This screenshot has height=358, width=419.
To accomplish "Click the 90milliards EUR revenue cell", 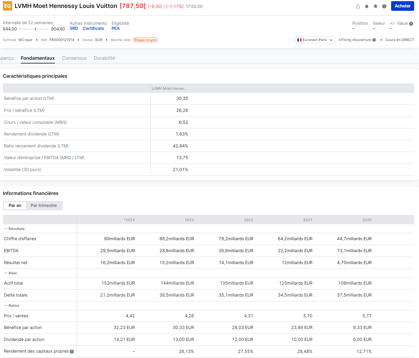I will click(x=120, y=239).
